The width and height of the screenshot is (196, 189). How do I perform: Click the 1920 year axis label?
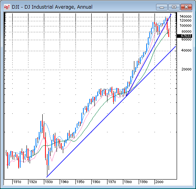[33, 182]
